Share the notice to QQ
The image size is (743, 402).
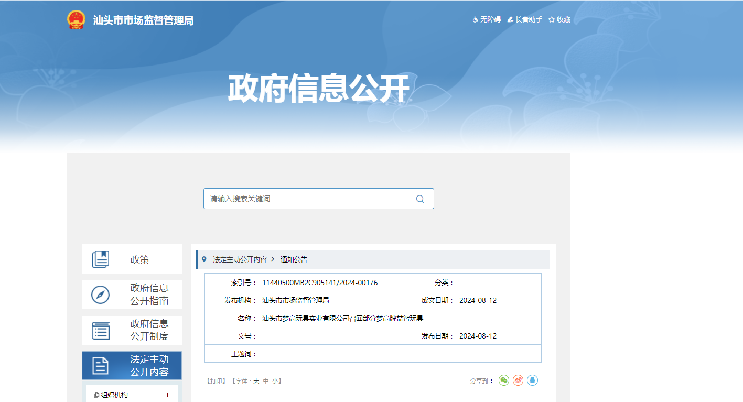pos(533,381)
